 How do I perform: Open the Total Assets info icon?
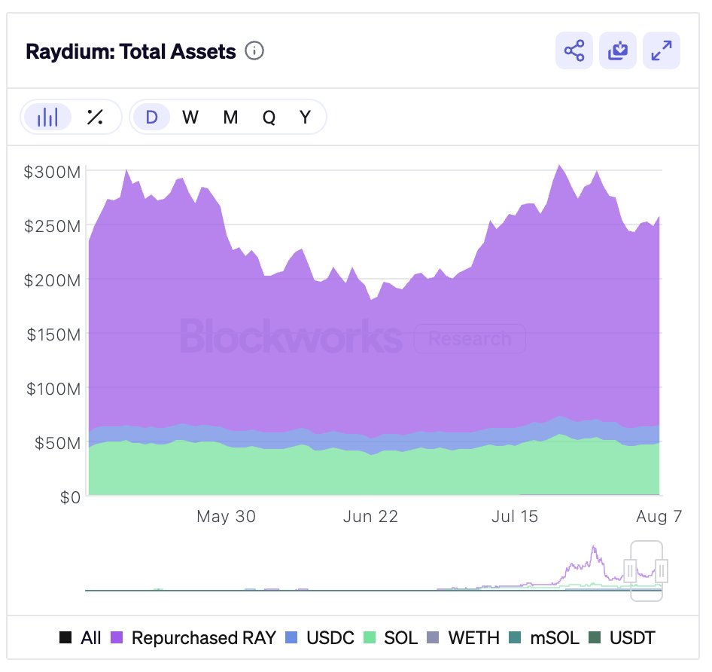255,51
